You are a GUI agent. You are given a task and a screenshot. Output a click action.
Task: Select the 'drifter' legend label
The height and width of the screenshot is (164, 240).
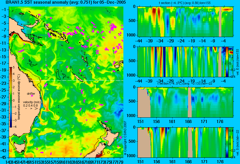[x=31, y=94]
